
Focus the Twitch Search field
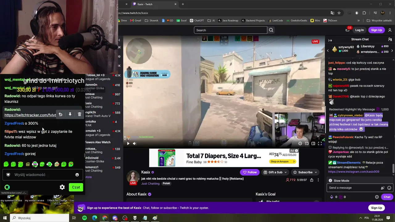[230, 30]
